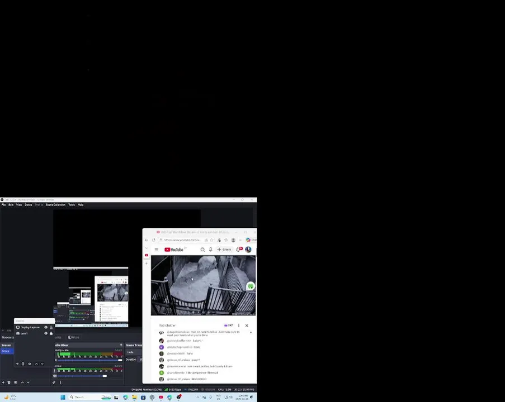Click the YouTube logo in browser
Screen dimensions: 505x402
tap(174, 250)
